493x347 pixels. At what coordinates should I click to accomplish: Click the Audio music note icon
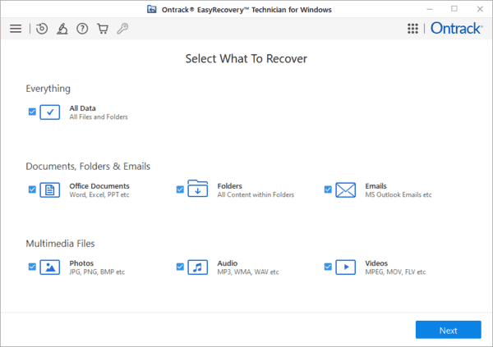coord(198,267)
